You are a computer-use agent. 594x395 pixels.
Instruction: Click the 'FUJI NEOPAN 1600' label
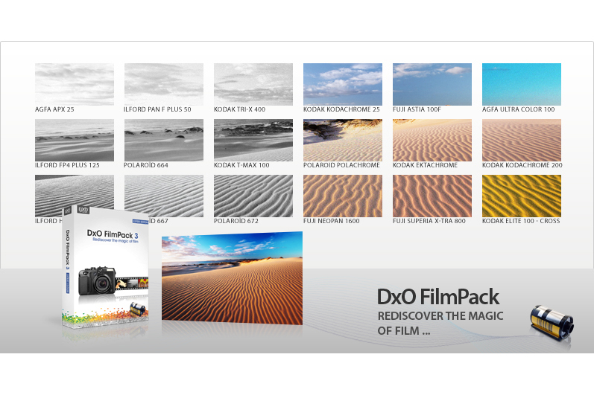331,221
